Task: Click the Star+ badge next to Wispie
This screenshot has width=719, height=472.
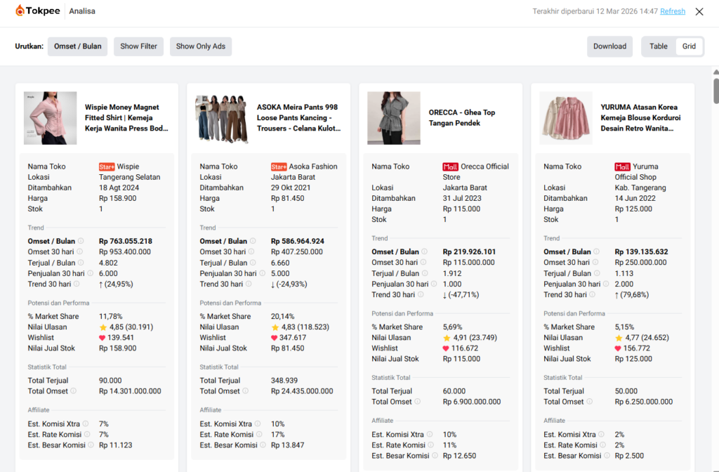Action: pyautogui.click(x=107, y=167)
